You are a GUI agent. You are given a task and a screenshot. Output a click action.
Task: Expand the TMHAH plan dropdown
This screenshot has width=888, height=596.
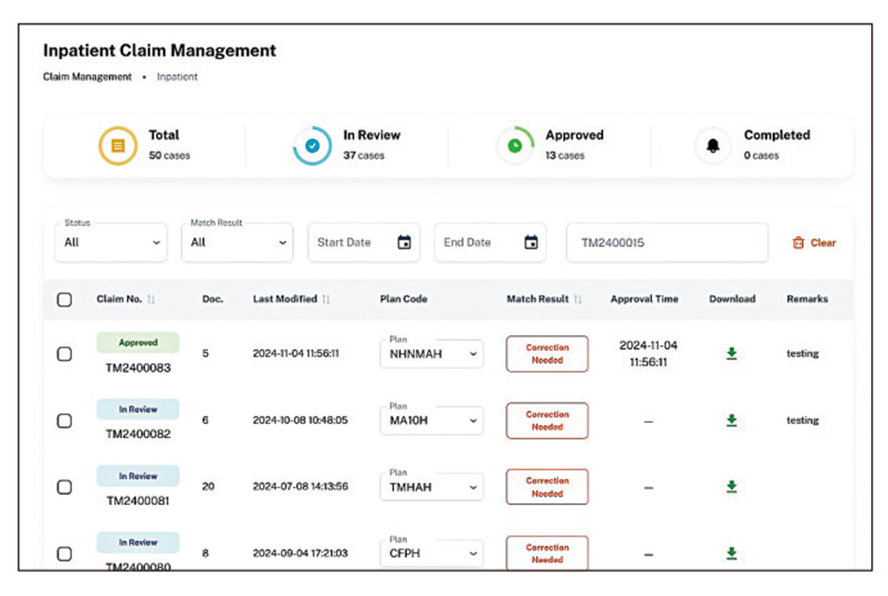click(x=432, y=487)
